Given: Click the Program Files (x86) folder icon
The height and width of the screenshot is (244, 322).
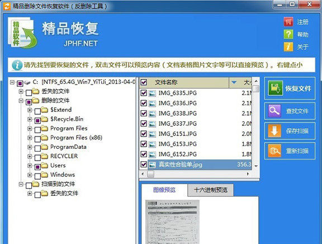Looking at the screenshot, I should [44, 138].
